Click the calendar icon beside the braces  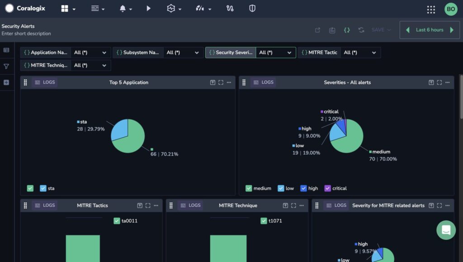tap(332, 30)
